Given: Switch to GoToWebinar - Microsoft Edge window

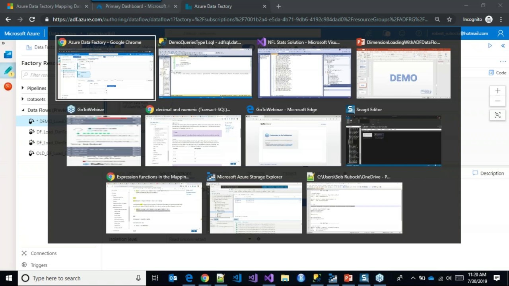Looking at the screenshot, I should tap(293, 136).
